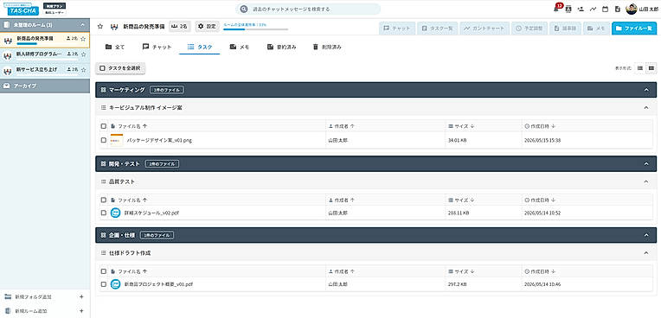Image resolution: width=661 pixels, height=318 pixels.
Task: Switch to the チャット filter tab
Action: pos(157,48)
